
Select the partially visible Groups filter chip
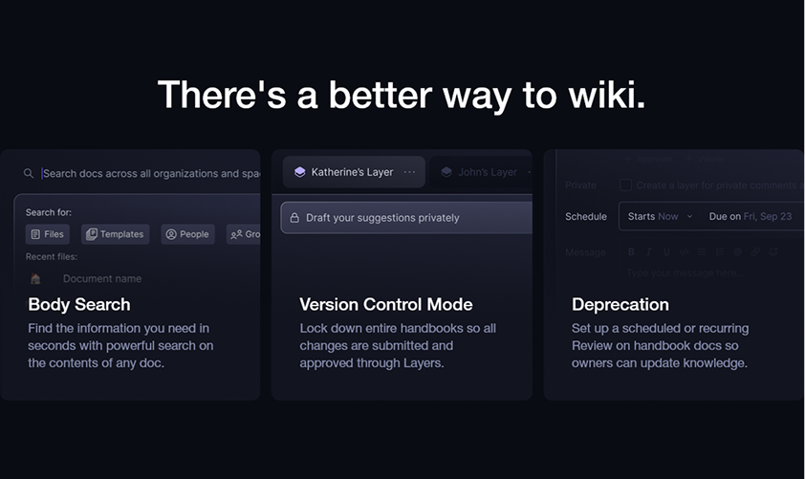[x=244, y=234]
